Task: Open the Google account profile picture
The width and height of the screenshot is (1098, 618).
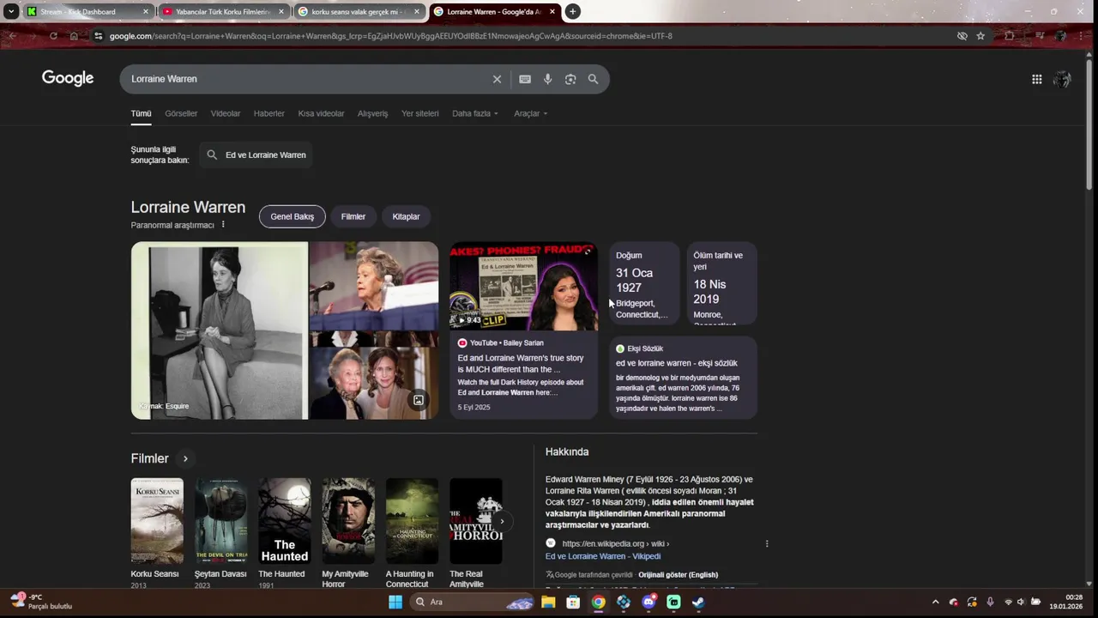Action: tap(1062, 79)
